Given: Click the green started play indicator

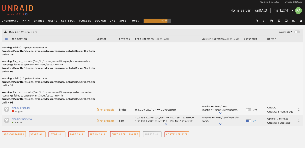Looking at the screenshot, I should [x=13, y=122].
